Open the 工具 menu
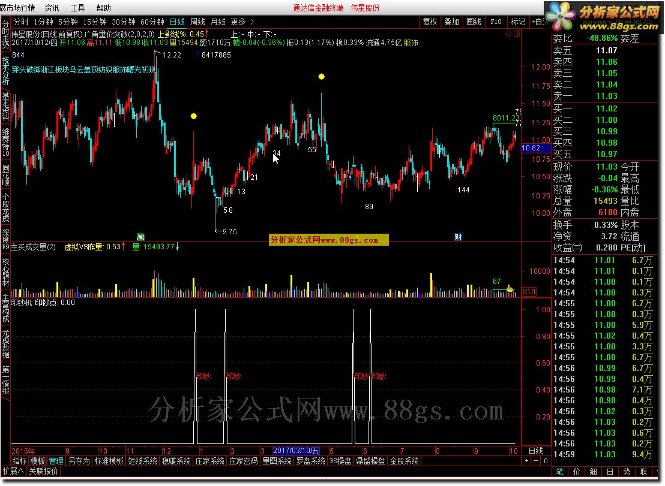 click(x=77, y=8)
